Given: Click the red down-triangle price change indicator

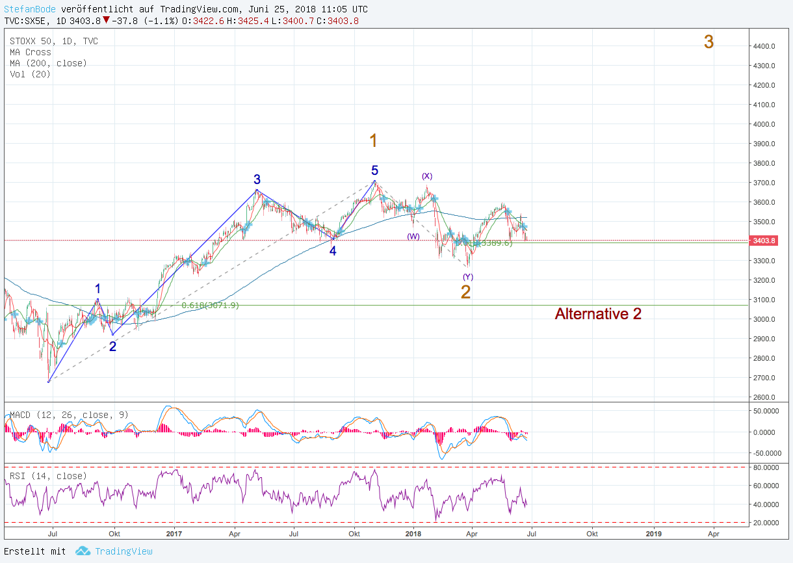Looking at the screenshot, I should pyautogui.click(x=106, y=20).
